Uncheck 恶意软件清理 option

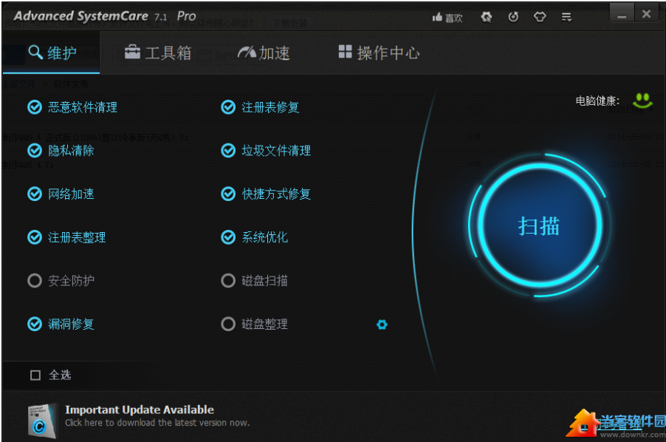35,107
